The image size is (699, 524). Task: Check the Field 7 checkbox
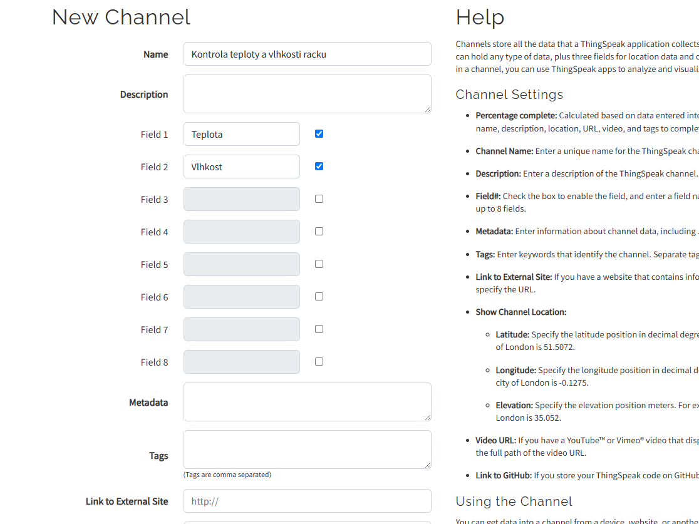point(319,329)
